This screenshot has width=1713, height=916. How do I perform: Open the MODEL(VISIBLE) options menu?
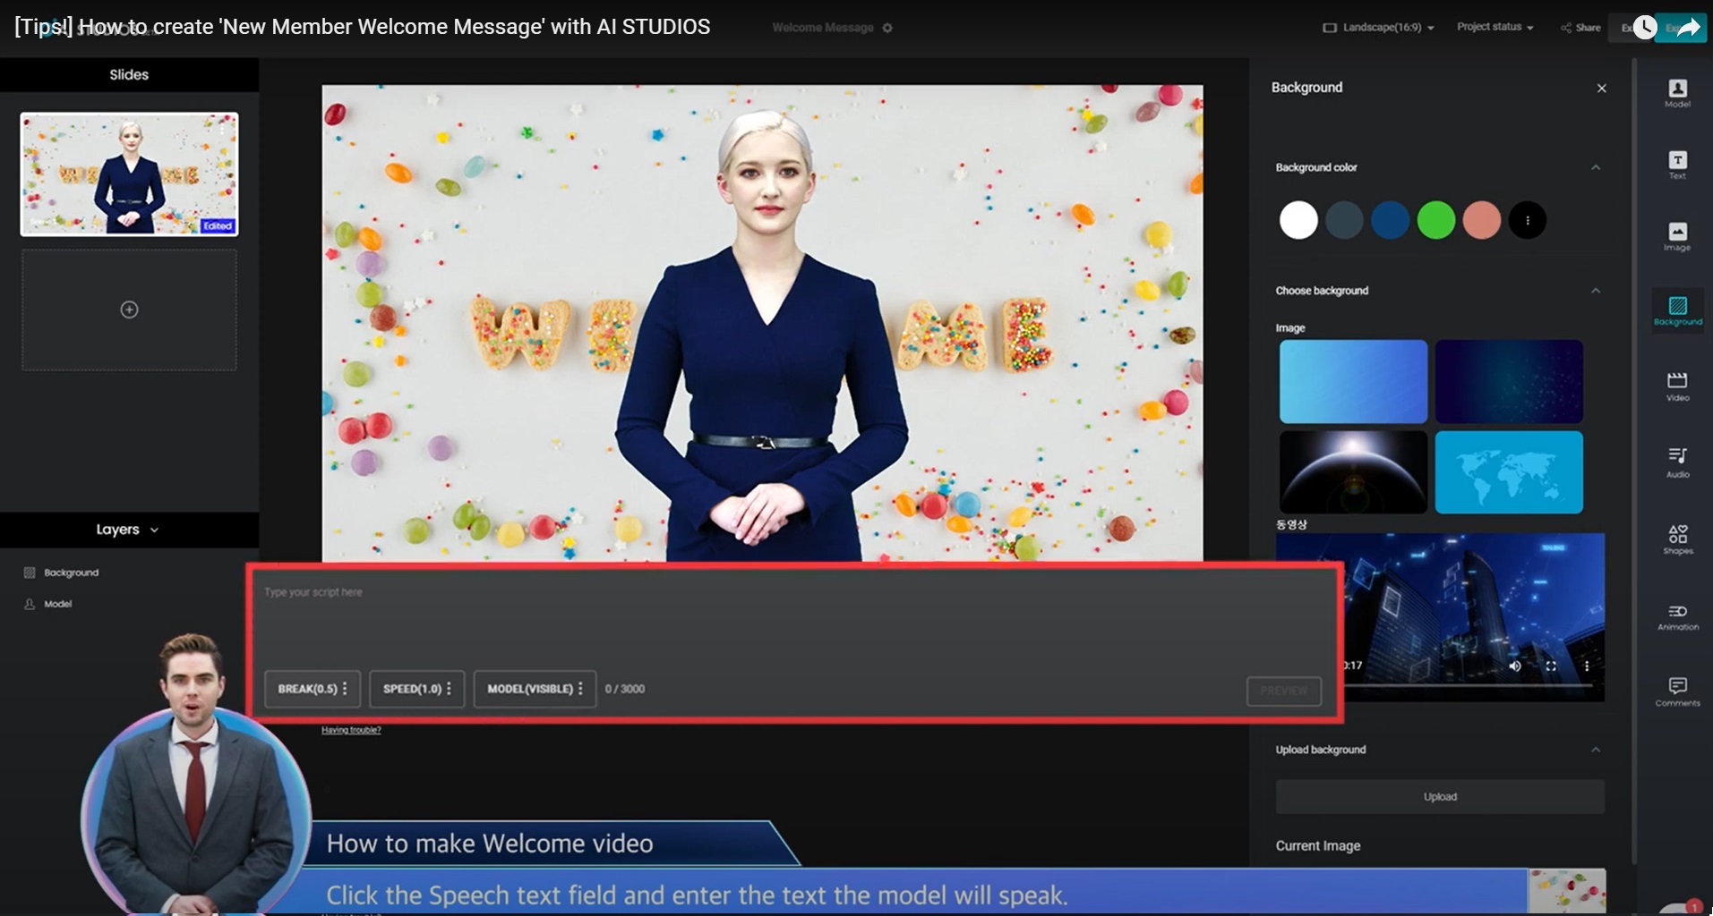pos(580,689)
